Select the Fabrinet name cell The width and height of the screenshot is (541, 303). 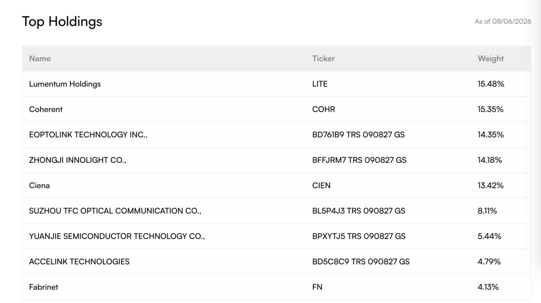(x=44, y=287)
